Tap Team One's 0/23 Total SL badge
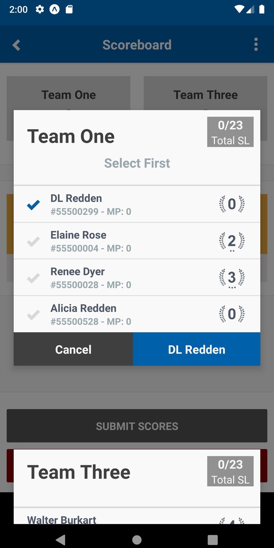This screenshot has height=548, width=274. click(230, 131)
